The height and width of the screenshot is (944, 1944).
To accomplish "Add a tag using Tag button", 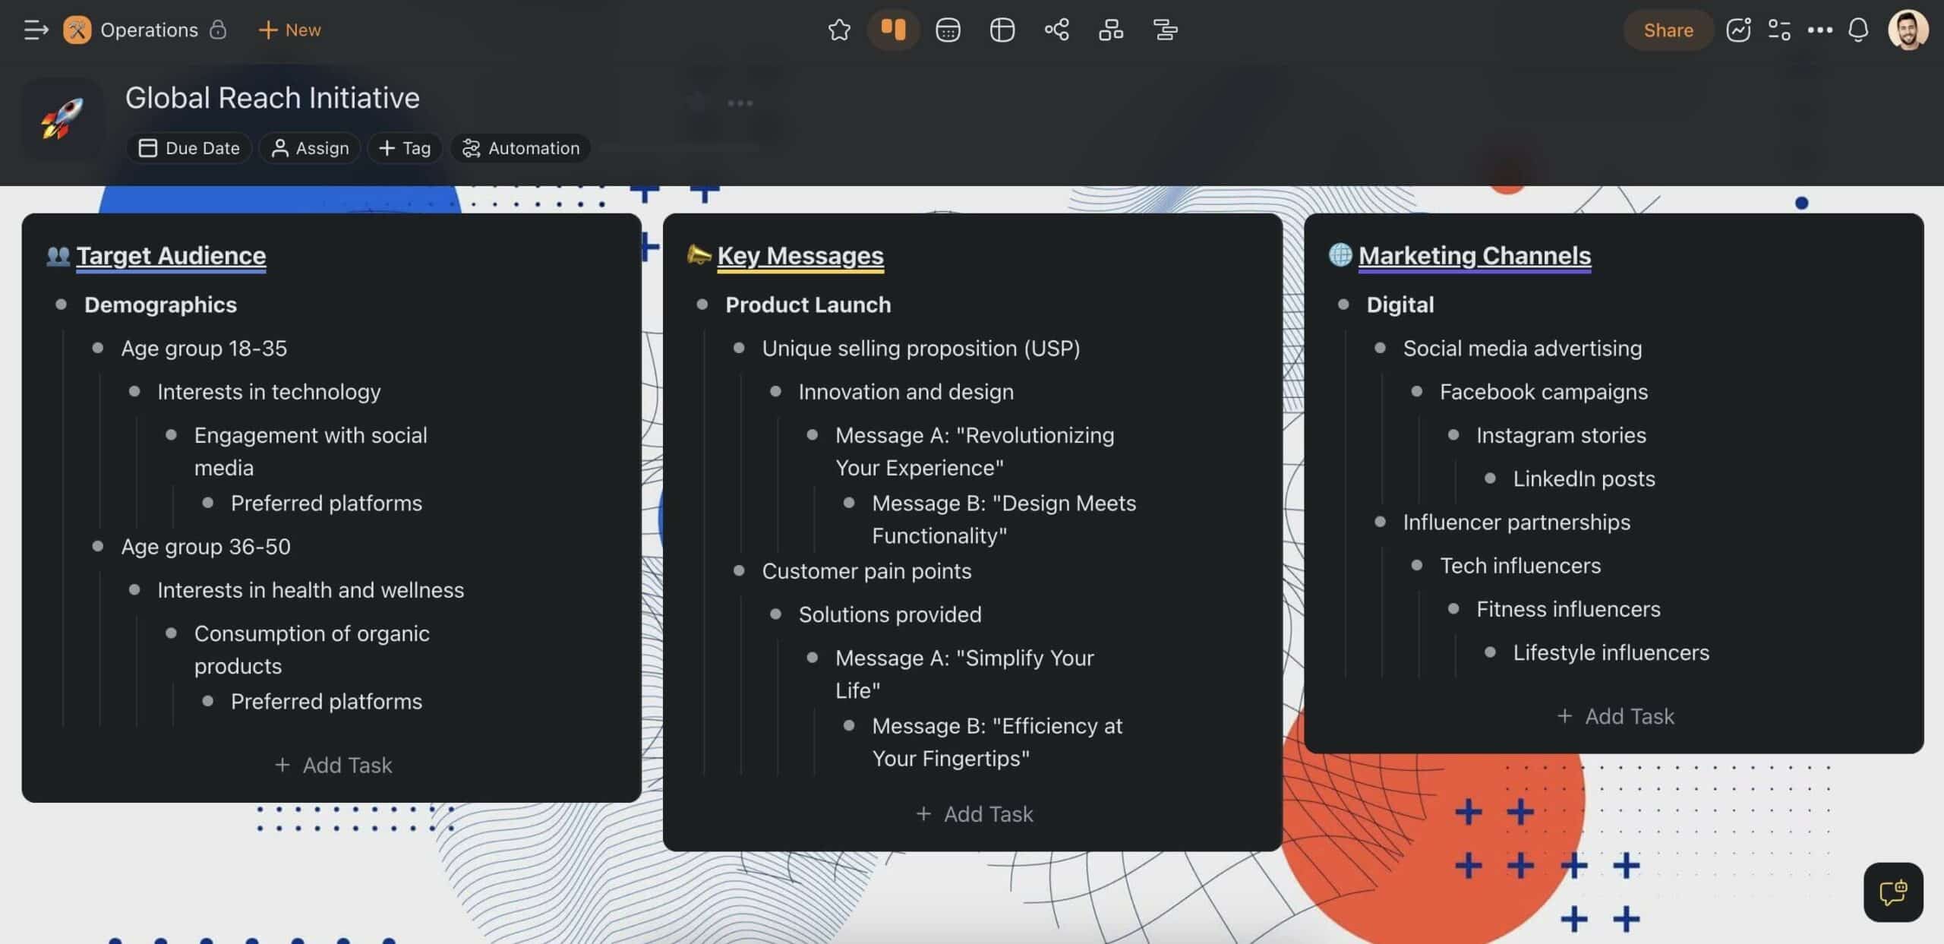I will [405, 148].
